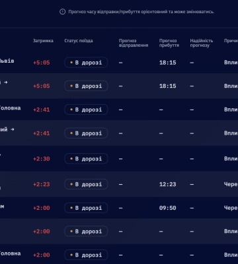Screen dimensions: 238x264
Task: Click the 12:23 arrival forecast
Action: coord(168,184)
